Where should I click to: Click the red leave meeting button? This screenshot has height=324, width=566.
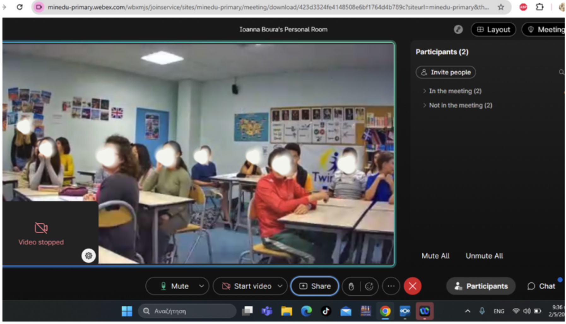point(412,286)
